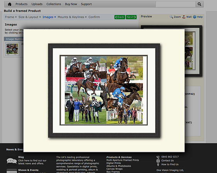
Task: Click the green Back button
Action: 120,17
